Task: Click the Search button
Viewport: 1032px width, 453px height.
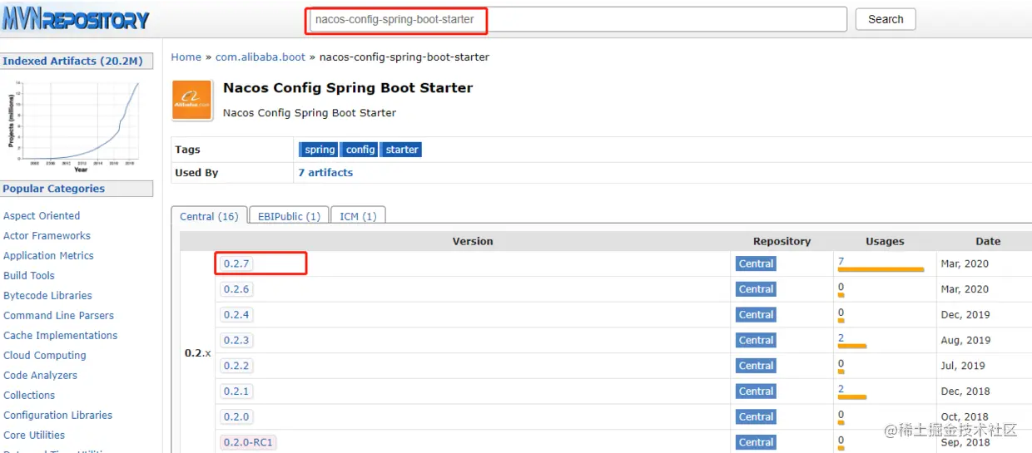Action: (886, 19)
